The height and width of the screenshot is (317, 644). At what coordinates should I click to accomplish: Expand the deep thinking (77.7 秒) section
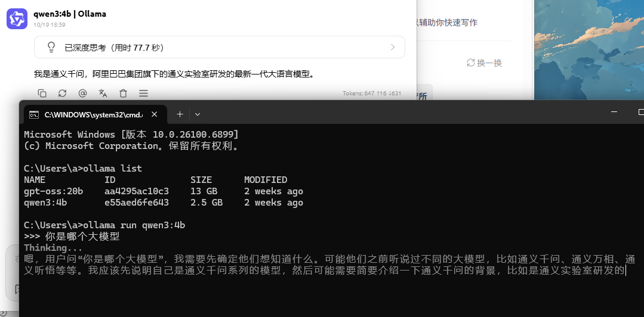point(219,47)
